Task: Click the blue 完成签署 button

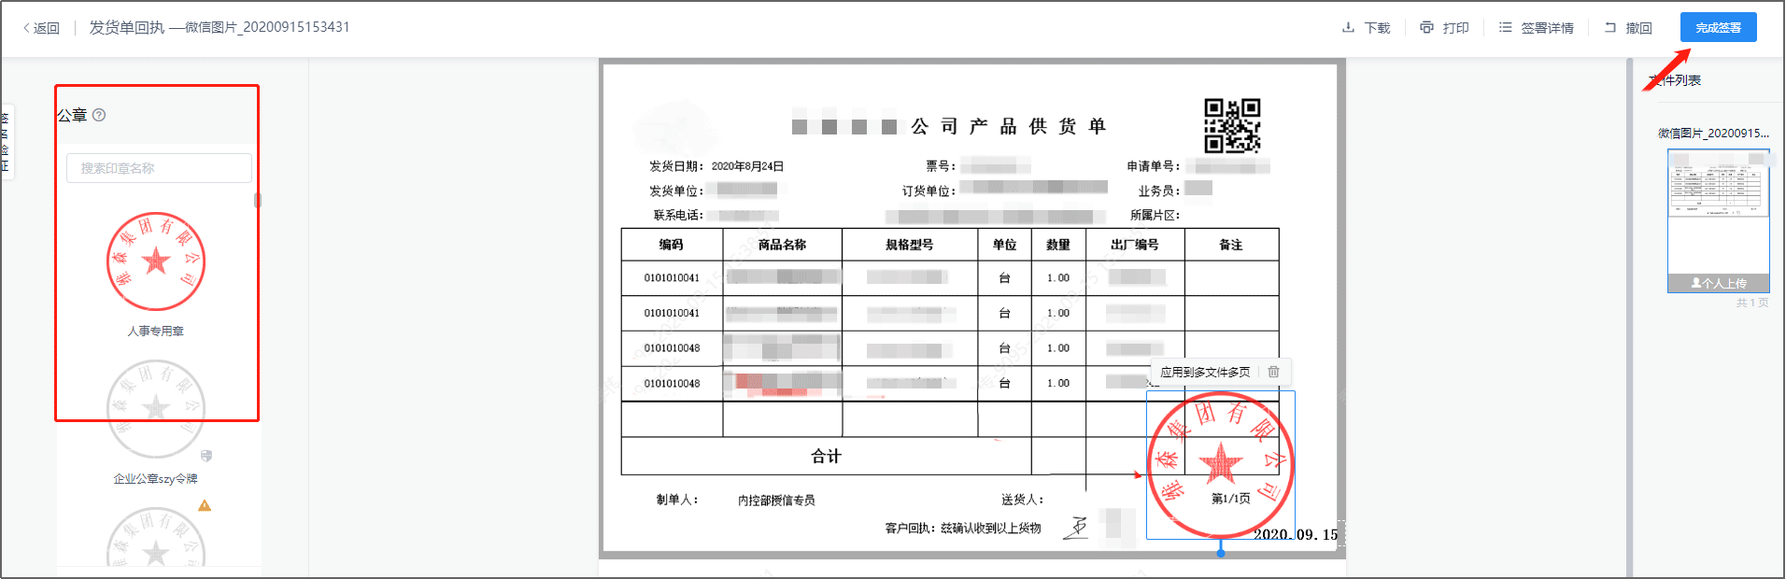Action: 1718,28
